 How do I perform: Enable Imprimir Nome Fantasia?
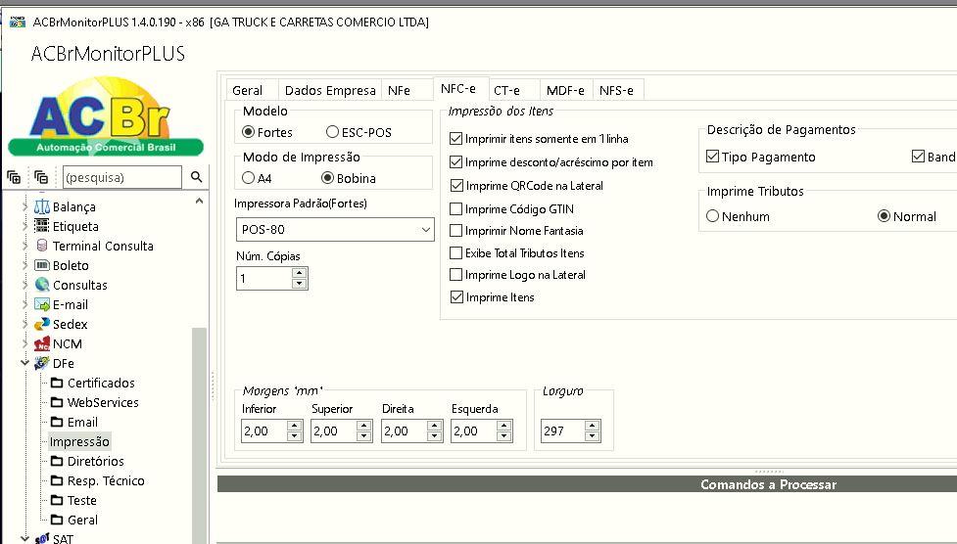[x=455, y=231]
